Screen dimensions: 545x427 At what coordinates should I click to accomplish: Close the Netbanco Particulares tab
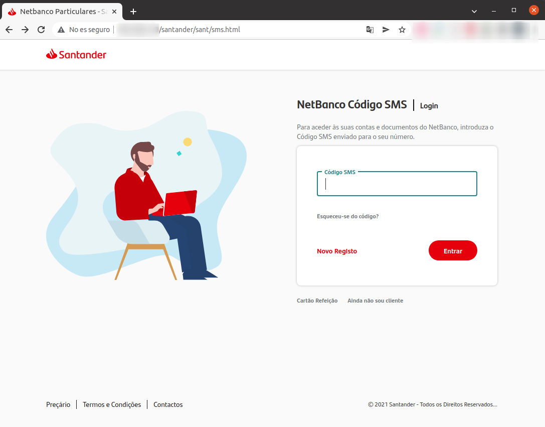pyautogui.click(x=114, y=12)
